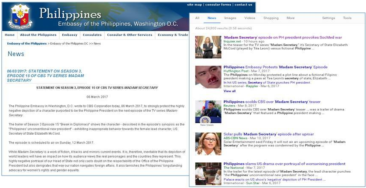The image size is (366, 188).
Task: Click the Philippine coat of arms logo
Action: click(x=20, y=16)
